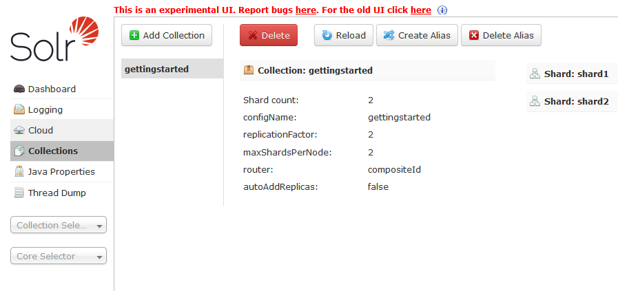
Task: Click the 'Shard count:' label
Action: click(x=271, y=100)
